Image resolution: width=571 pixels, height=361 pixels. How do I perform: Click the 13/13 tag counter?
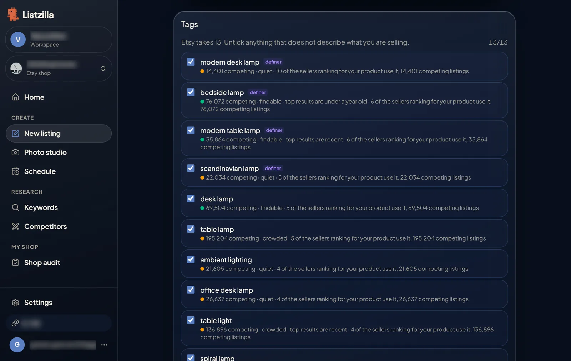point(498,42)
